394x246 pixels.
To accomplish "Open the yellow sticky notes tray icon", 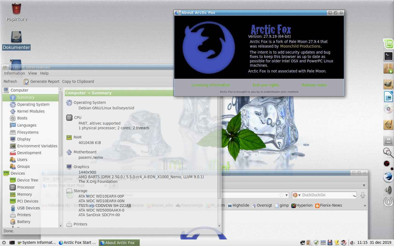I will pyautogui.click(x=337, y=242).
